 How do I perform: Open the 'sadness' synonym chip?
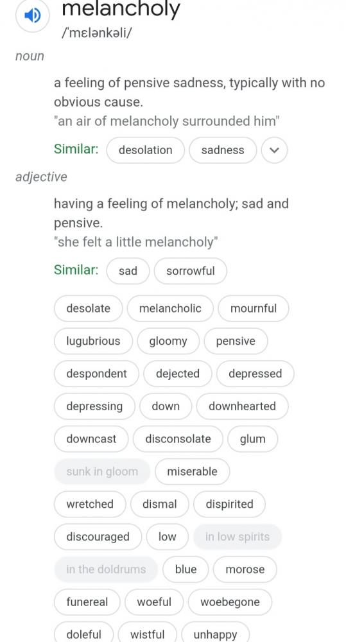pos(223,150)
